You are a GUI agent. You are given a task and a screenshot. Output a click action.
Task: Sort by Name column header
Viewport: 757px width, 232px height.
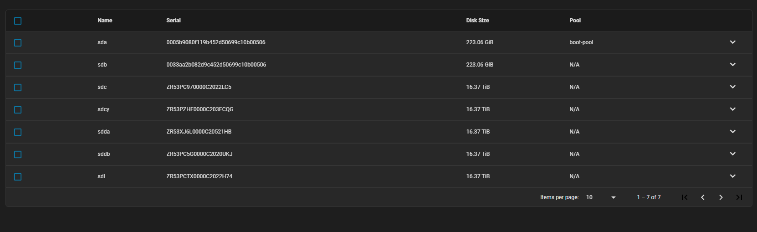point(105,21)
